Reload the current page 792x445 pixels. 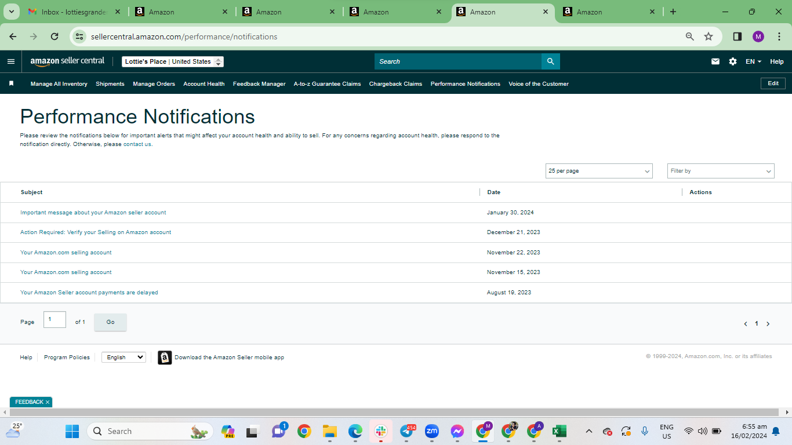point(55,37)
